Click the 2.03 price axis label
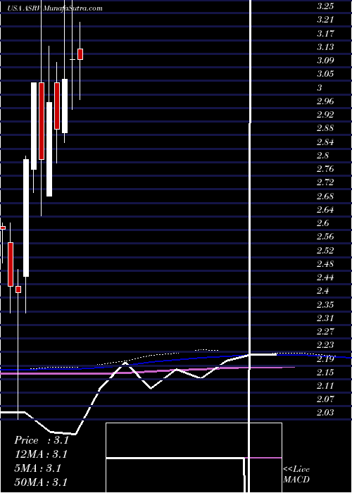 325,413
